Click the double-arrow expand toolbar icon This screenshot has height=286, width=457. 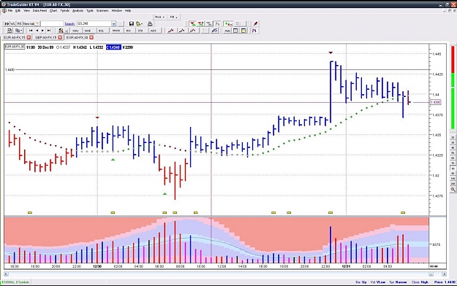pos(7,23)
